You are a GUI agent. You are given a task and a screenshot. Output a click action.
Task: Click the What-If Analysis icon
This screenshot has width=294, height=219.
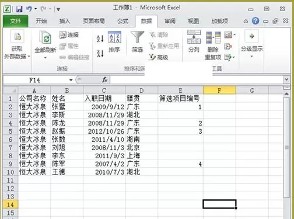coord(228,57)
